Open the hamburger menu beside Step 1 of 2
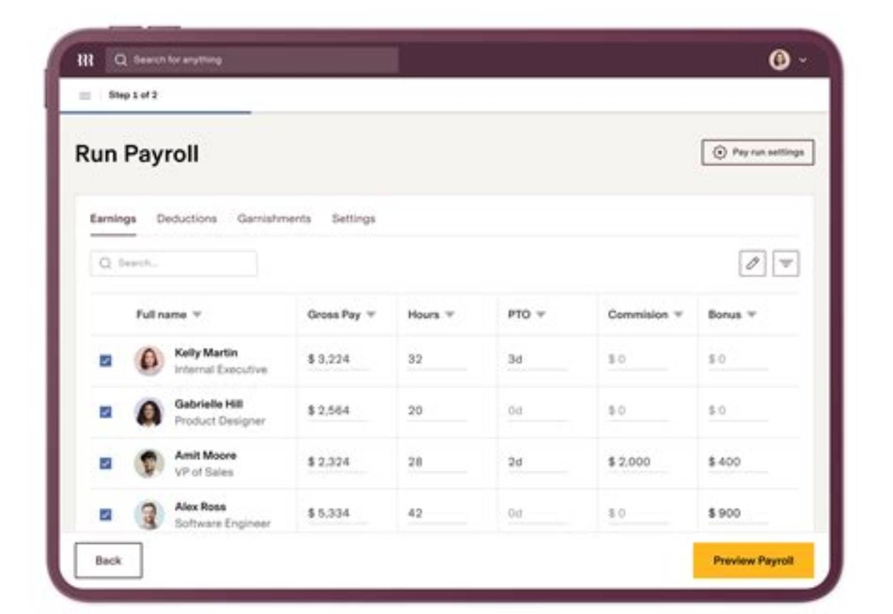 pyautogui.click(x=85, y=95)
